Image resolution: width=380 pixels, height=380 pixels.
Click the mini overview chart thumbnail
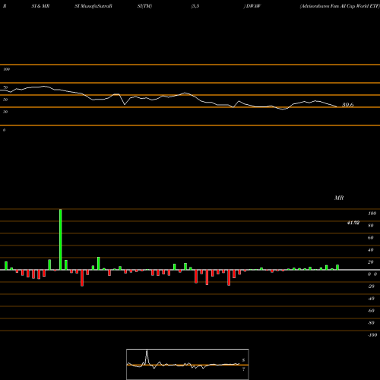click(x=188, y=364)
